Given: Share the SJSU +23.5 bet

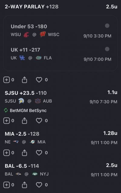Looking at the screenshot, I should 25,120.
